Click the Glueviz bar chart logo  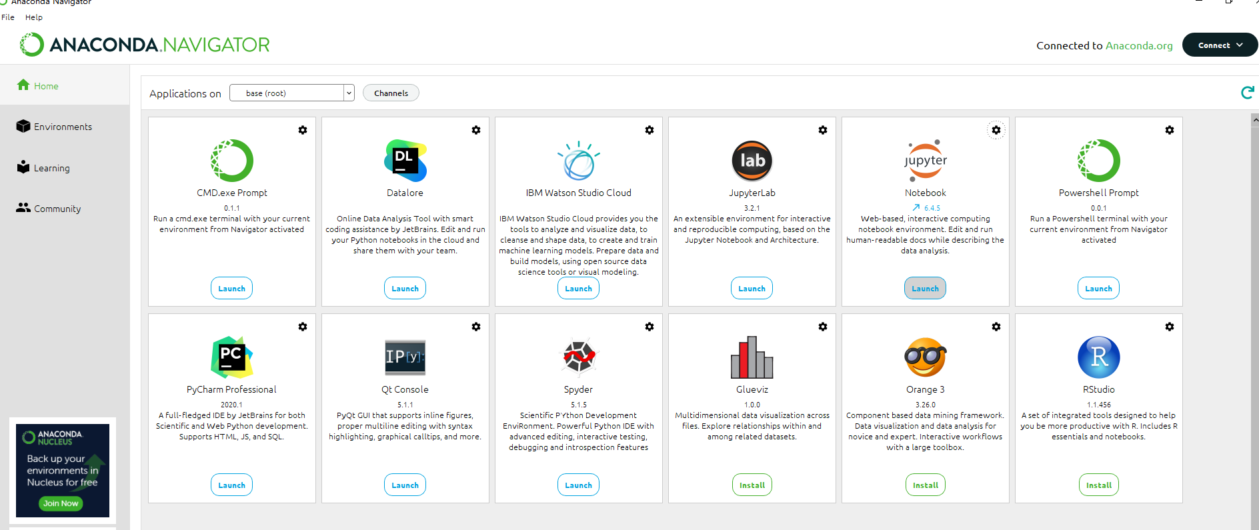(752, 357)
